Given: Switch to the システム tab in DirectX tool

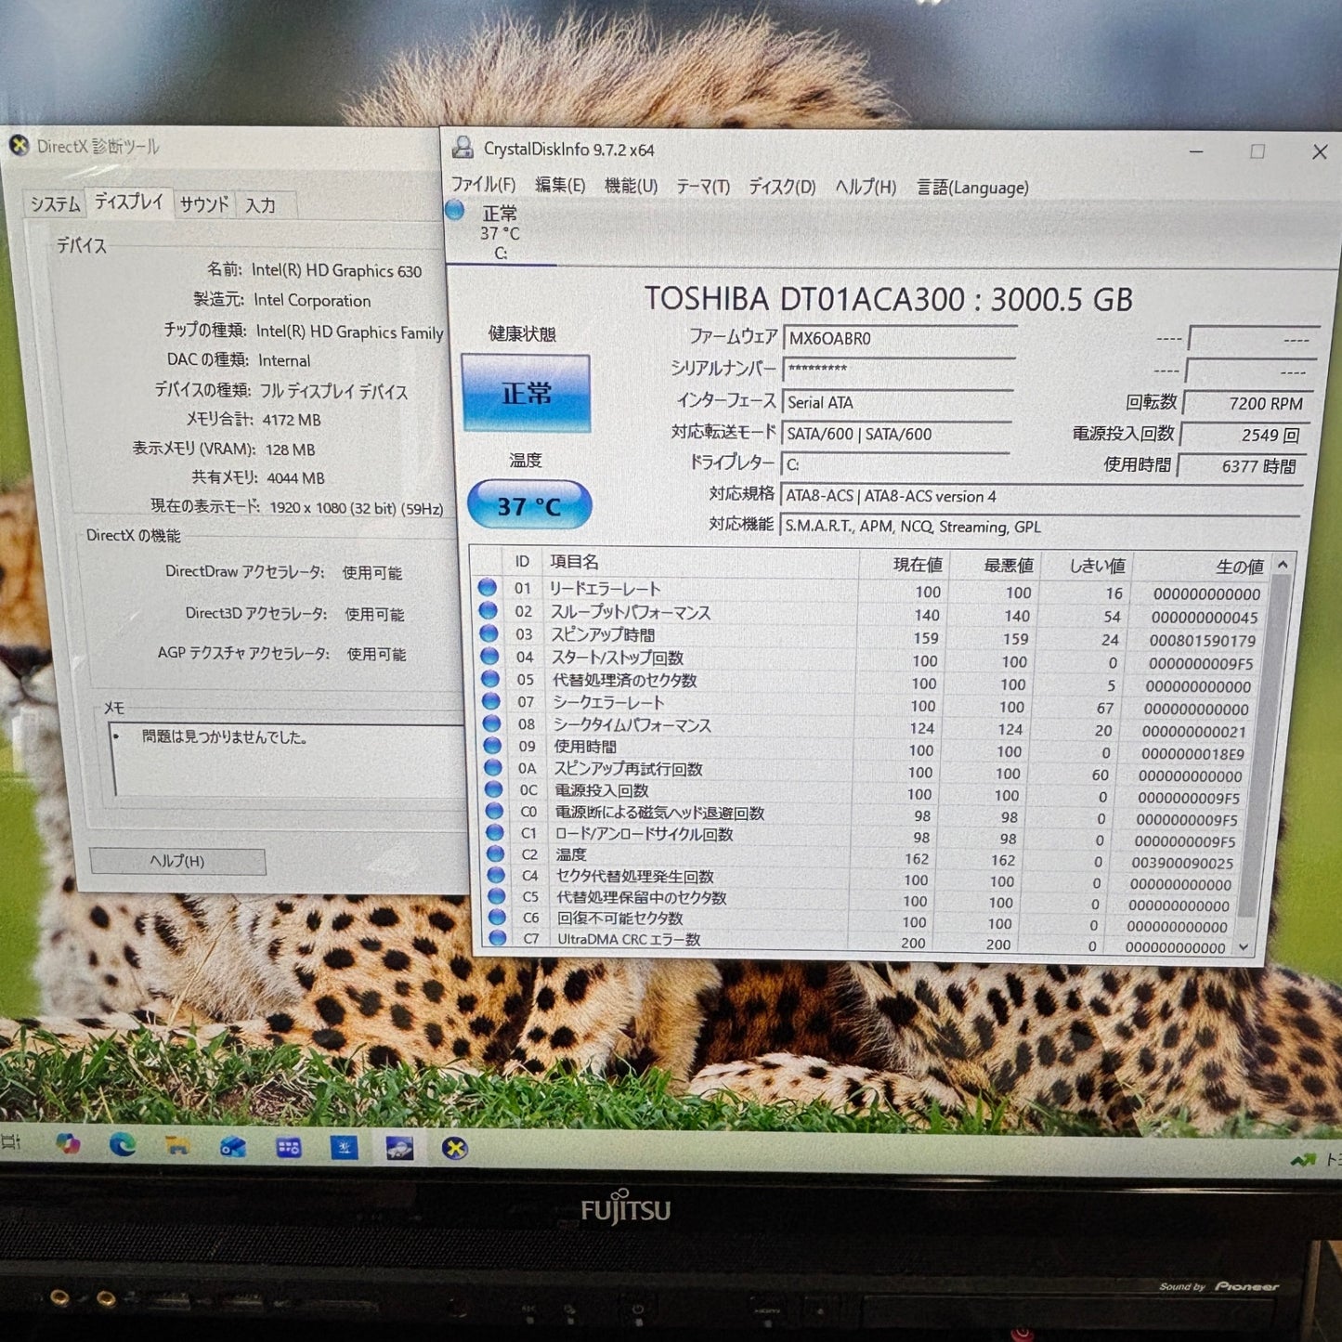Looking at the screenshot, I should point(55,204).
